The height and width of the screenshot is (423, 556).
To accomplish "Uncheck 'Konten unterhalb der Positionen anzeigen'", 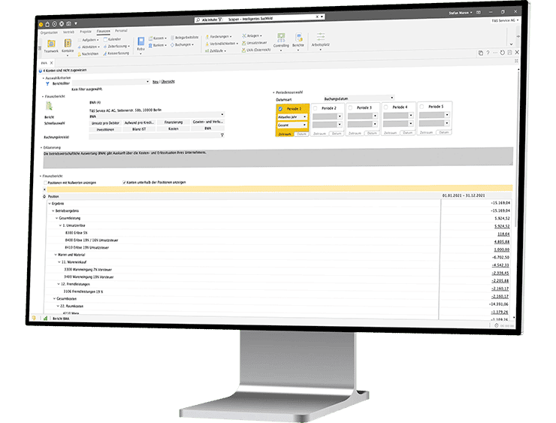I will (x=124, y=183).
